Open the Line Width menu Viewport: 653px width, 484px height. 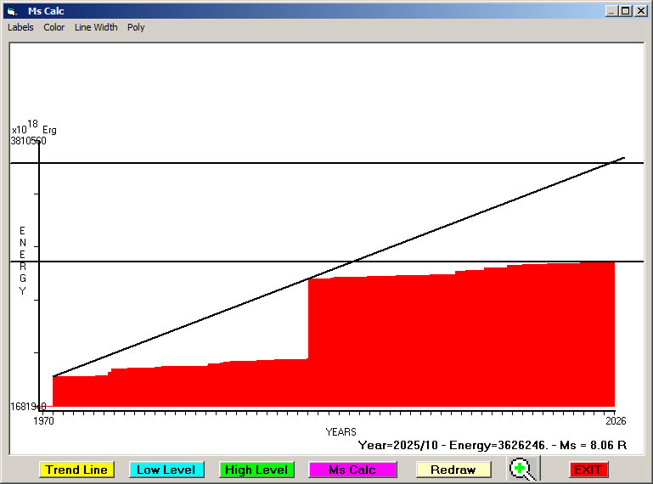coord(96,27)
